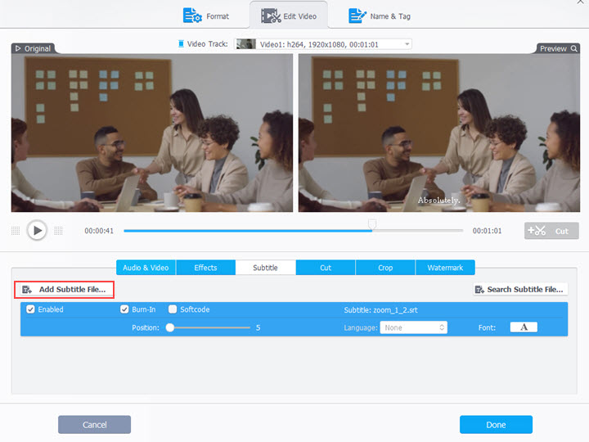
Task: Play the video with the round play button
Action: (37, 230)
